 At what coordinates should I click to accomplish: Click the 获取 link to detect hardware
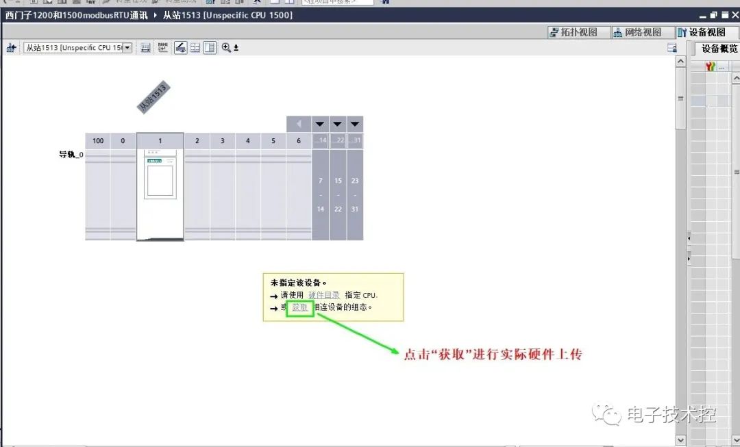(299, 307)
